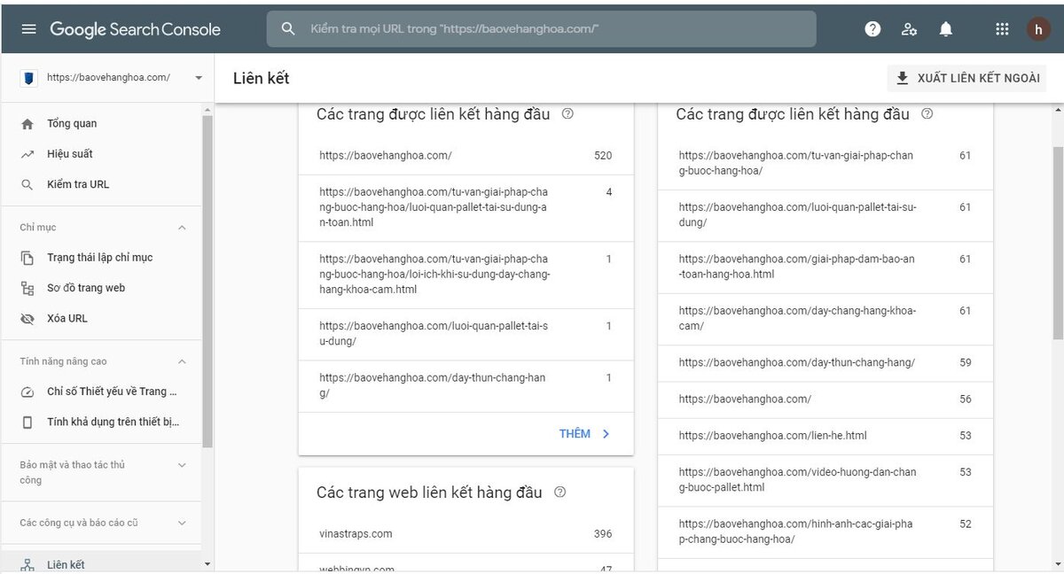Image resolution: width=1064 pixels, height=574 pixels.
Task: Collapse the 'Chỉ mục' section
Action: pyautogui.click(x=182, y=228)
